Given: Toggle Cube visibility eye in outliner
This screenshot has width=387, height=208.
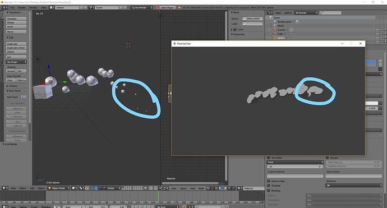Looking at the screenshot, I should pyautogui.click(x=377, y=34).
